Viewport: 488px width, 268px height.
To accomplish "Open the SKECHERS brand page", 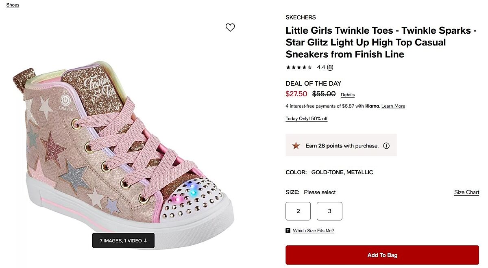I will [301, 17].
